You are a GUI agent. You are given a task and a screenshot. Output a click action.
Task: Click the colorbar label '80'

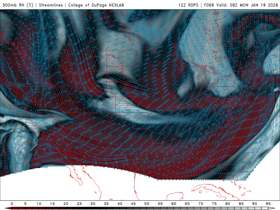pyautogui.click(x=228, y=204)
